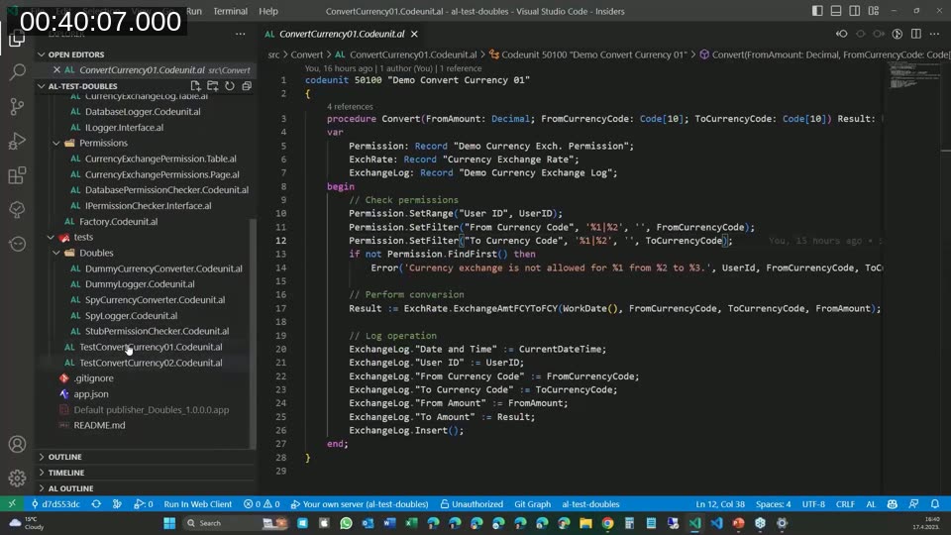Click the New Folder icon in explorer header
951x535 pixels.
click(x=212, y=86)
